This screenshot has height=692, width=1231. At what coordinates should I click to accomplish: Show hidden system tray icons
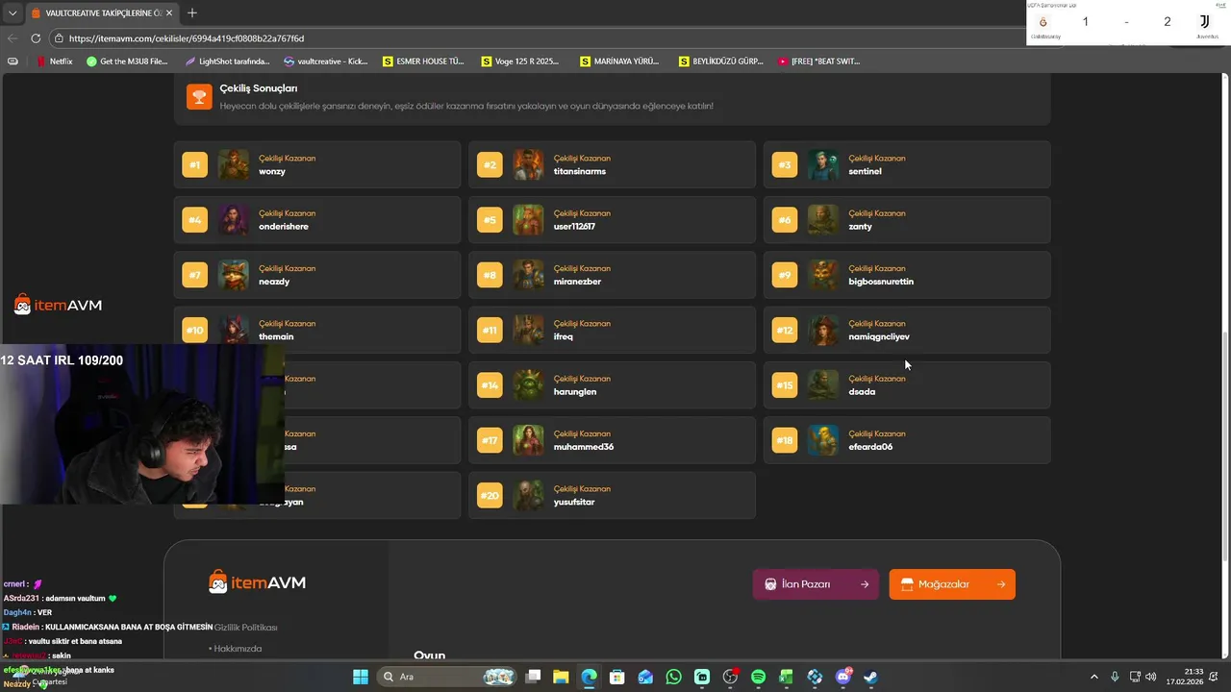pos(1093,677)
